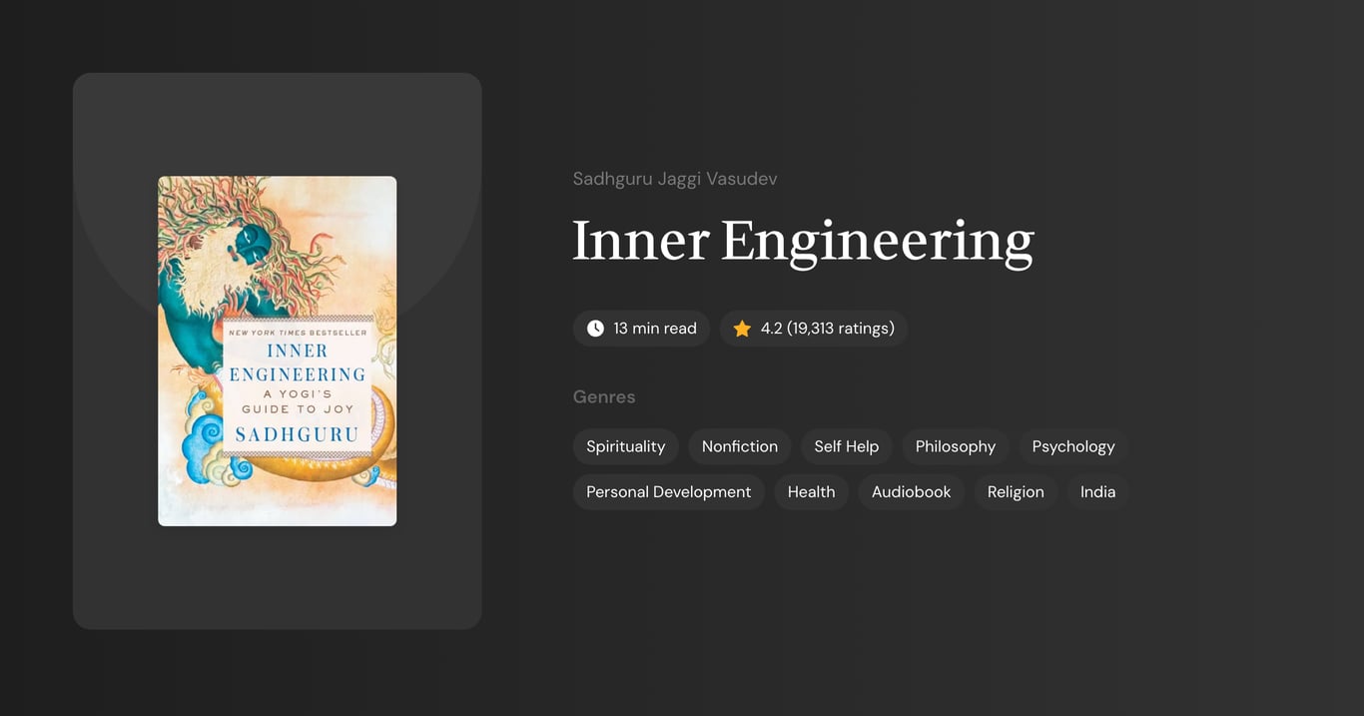Click the clock icon beside reading time
The height and width of the screenshot is (716, 1364).
click(594, 328)
